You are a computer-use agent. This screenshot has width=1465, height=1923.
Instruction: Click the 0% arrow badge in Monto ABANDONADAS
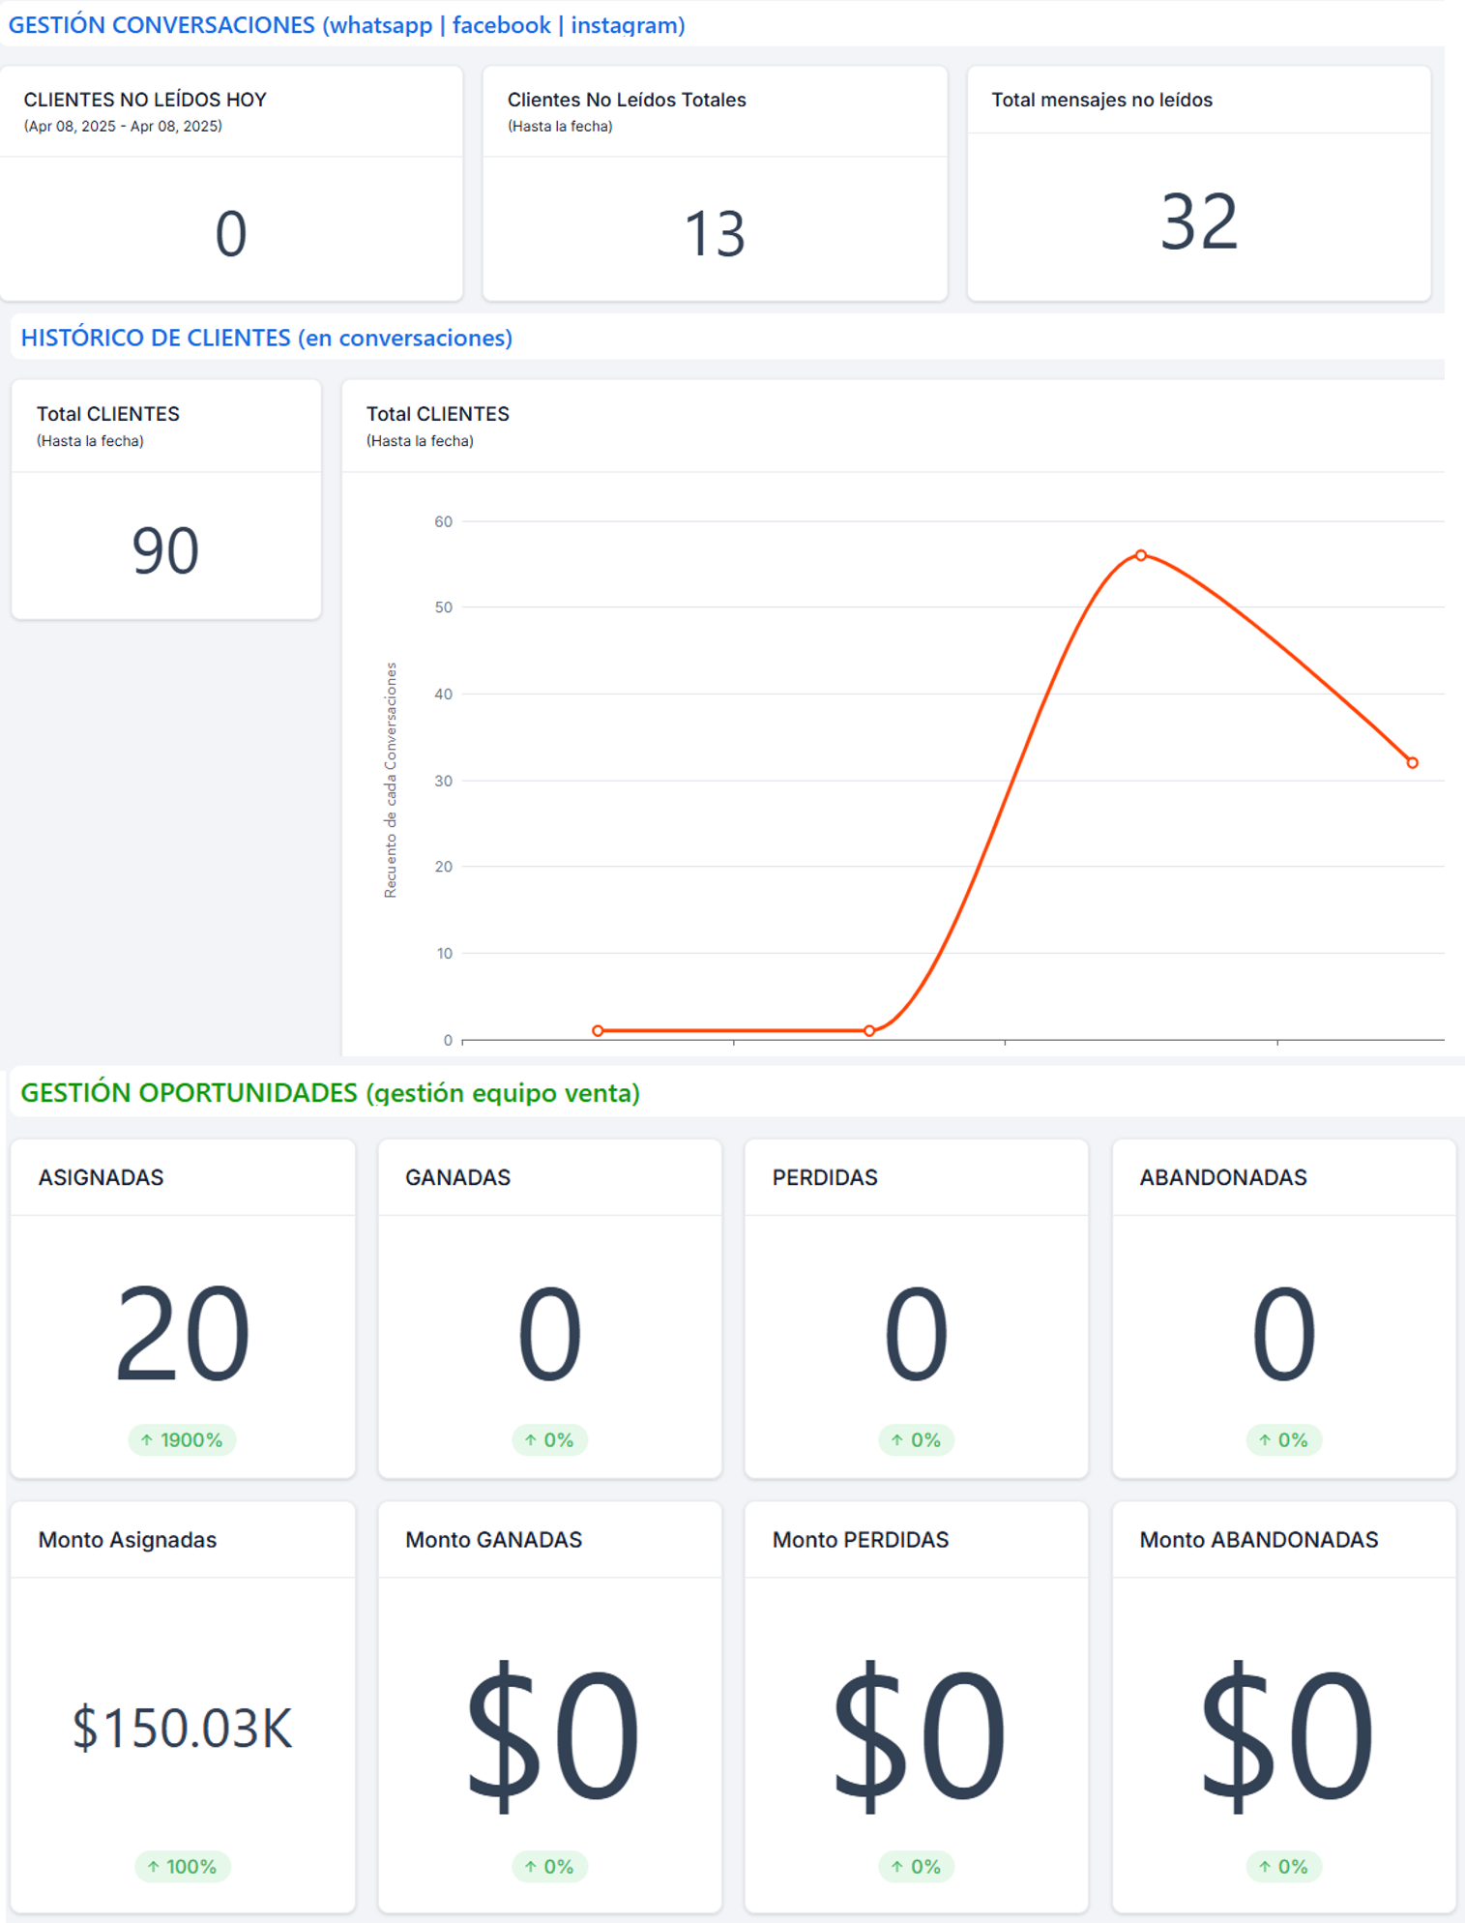click(x=1283, y=1866)
